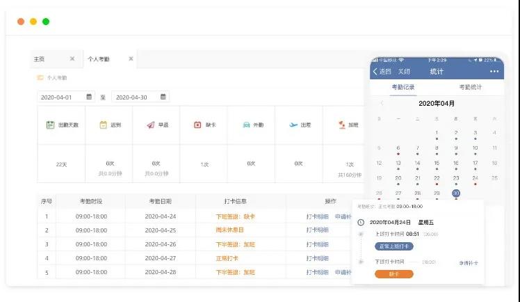The width and height of the screenshot is (520, 302).
Task: Select day 15 in the phone calendar
Action: (x=437, y=165)
